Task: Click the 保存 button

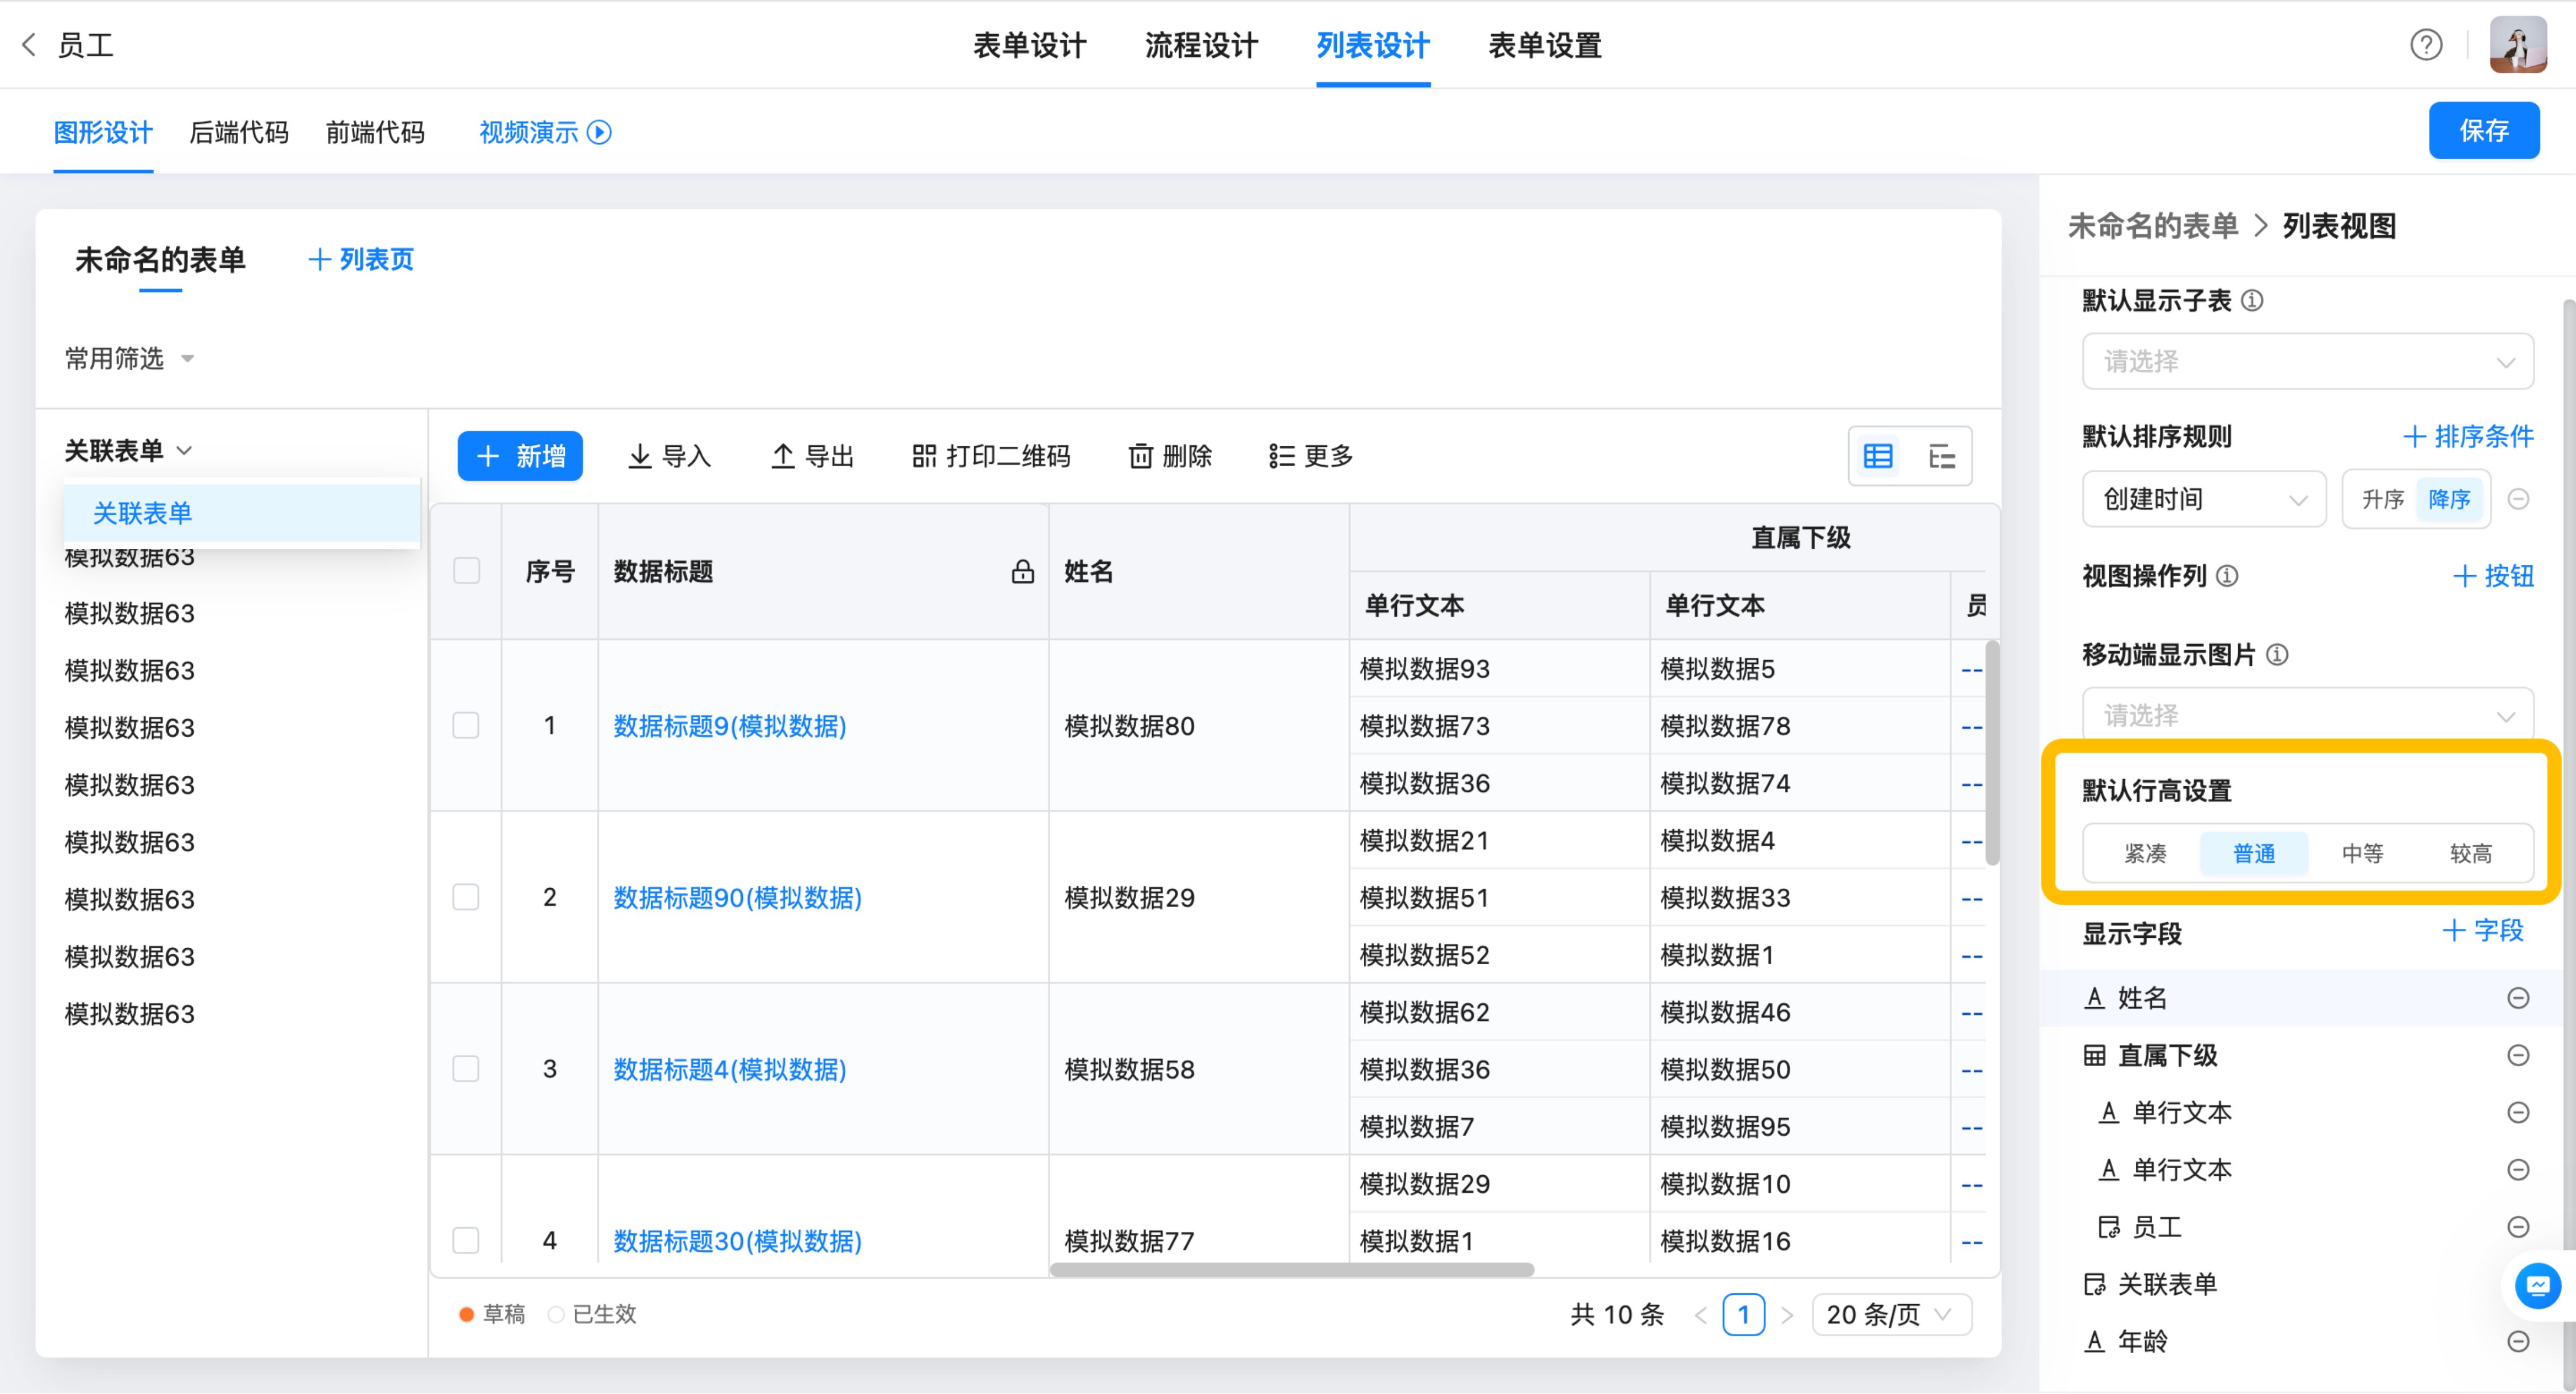Action: (2483, 131)
